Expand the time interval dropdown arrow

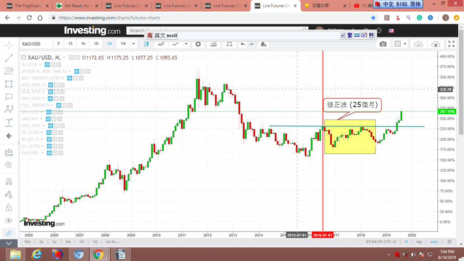click(x=133, y=44)
